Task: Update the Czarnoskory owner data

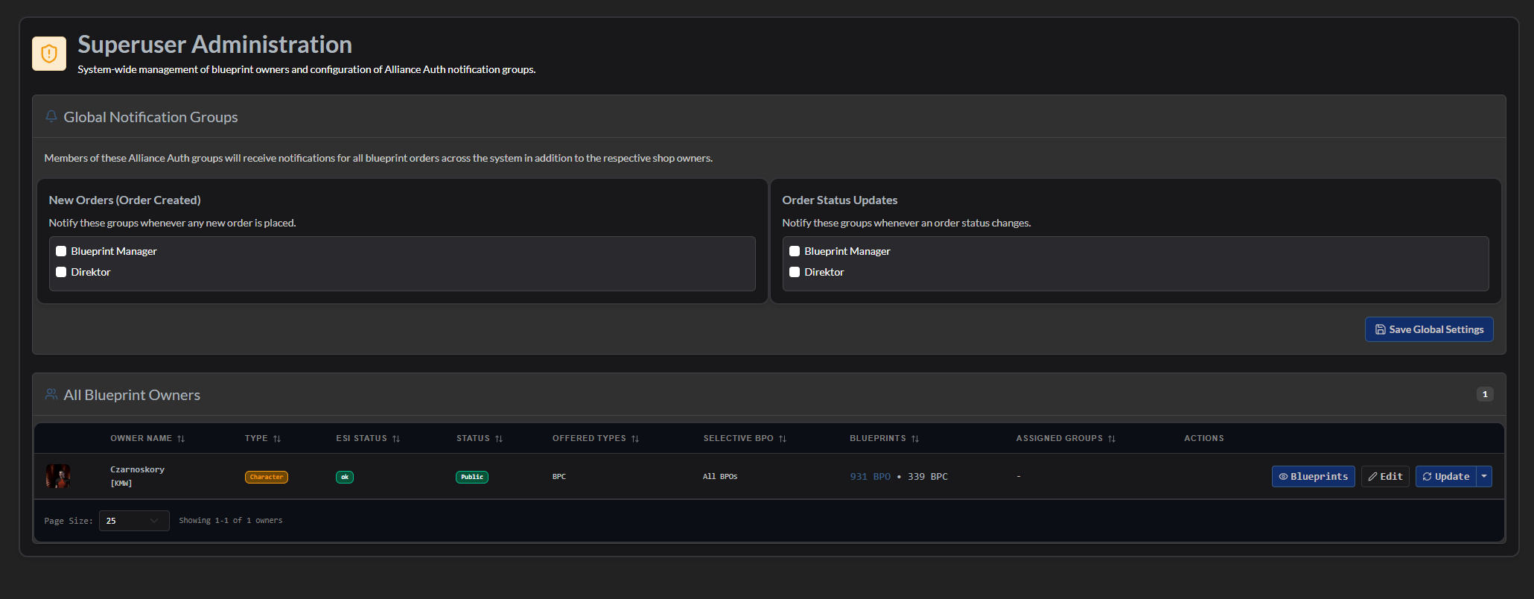Action: [1446, 476]
